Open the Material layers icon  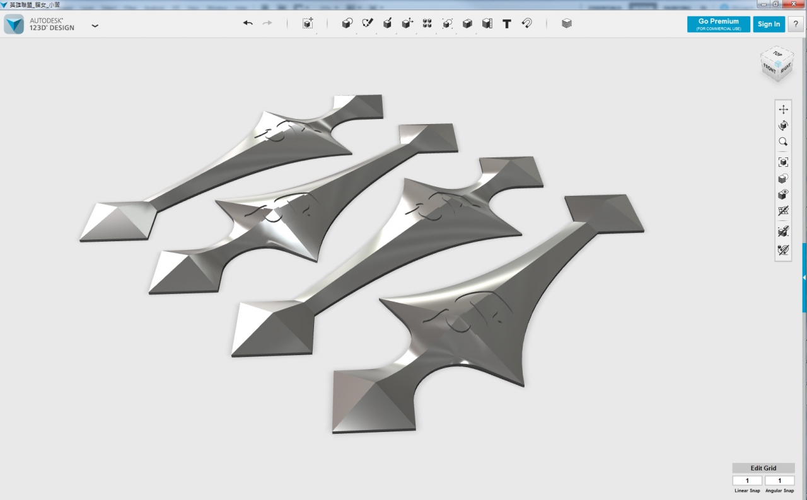click(x=567, y=23)
